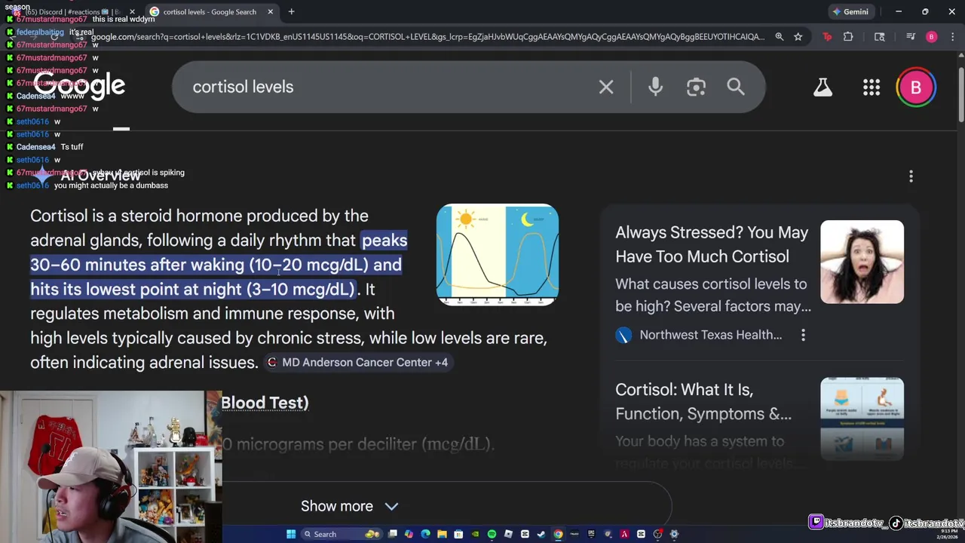
Task: Open File Explorer from the taskbar
Action: tap(442, 534)
